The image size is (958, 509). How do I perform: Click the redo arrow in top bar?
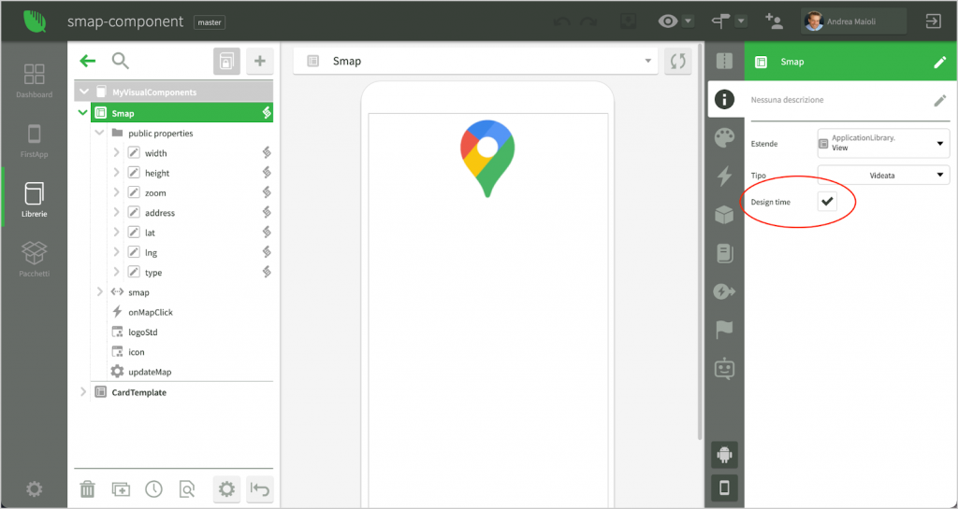[x=588, y=21]
